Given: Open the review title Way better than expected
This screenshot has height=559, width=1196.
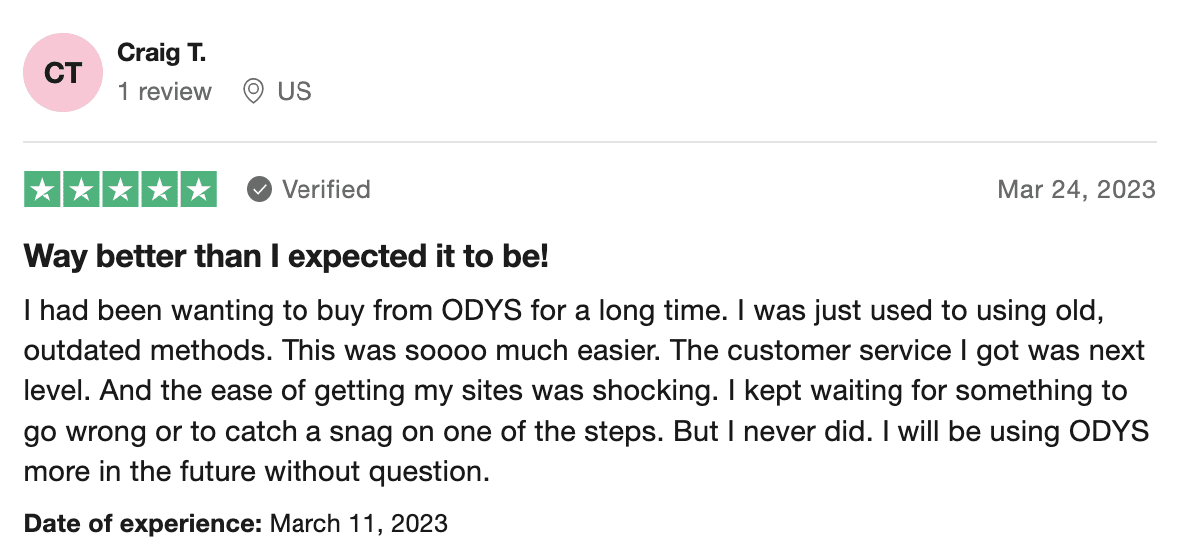Looking at the screenshot, I should (x=287, y=257).
